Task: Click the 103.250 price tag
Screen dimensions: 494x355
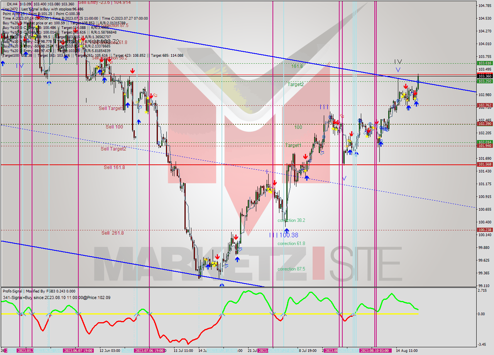Action: click(x=485, y=81)
